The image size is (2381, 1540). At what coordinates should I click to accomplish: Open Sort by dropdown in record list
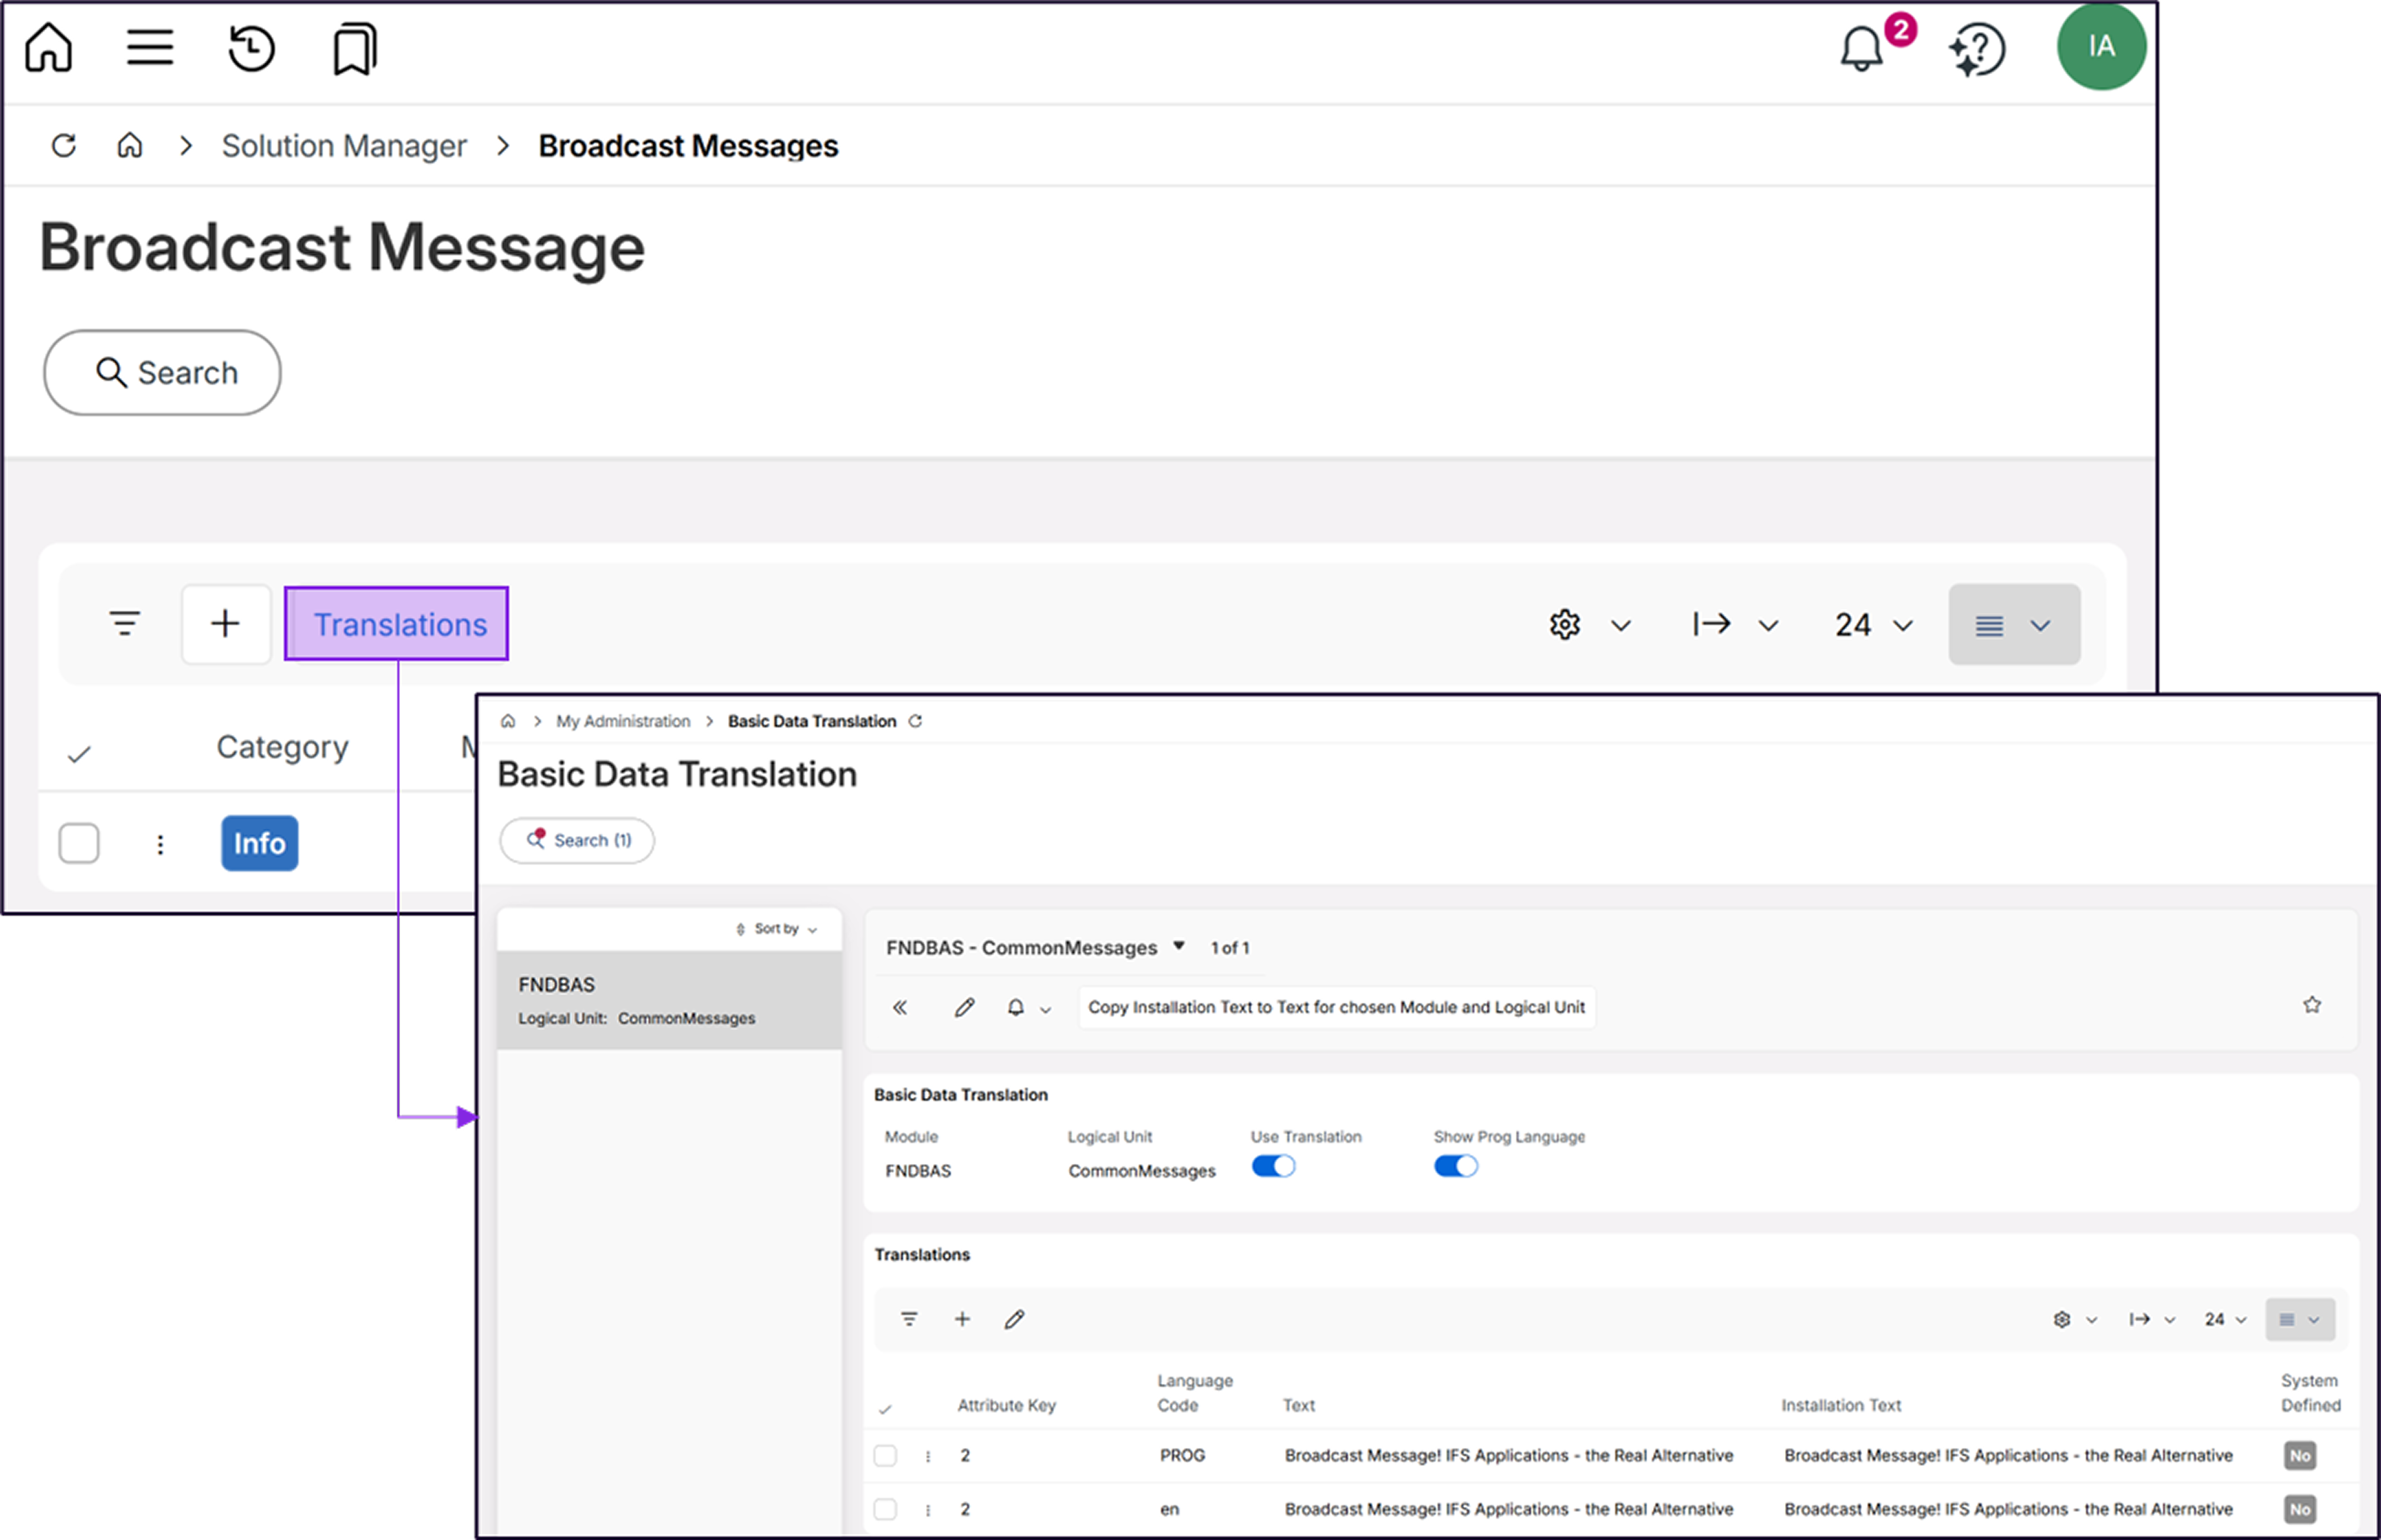coord(777,929)
